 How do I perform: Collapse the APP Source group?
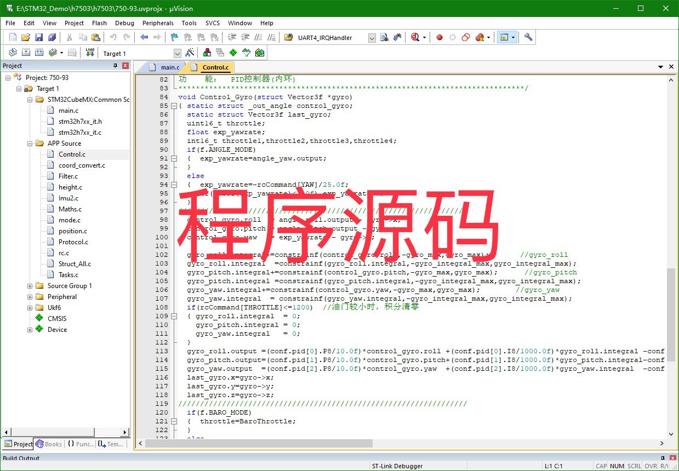coord(30,143)
